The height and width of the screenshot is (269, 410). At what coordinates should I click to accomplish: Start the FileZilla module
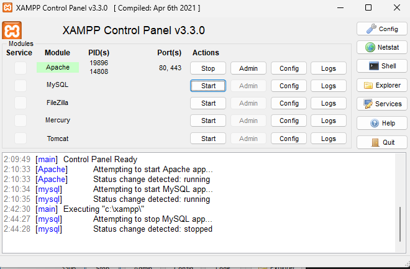point(208,103)
